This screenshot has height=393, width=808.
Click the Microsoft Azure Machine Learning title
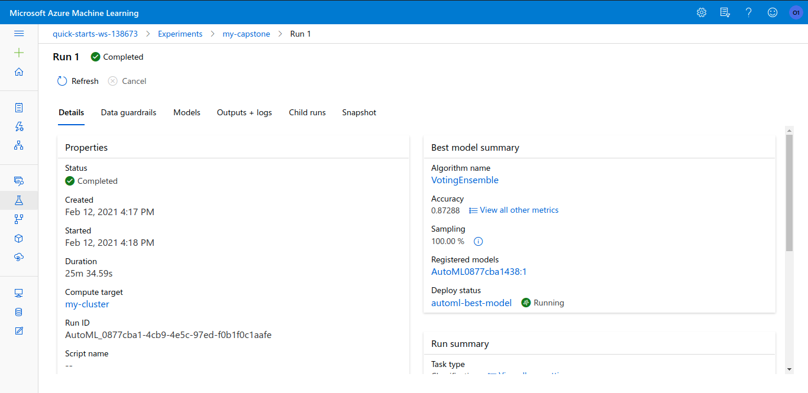75,13
